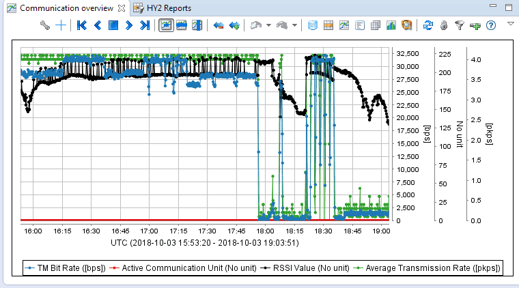Step forward one time interval
This screenshot has height=288, width=519.
tap(128, 25)
